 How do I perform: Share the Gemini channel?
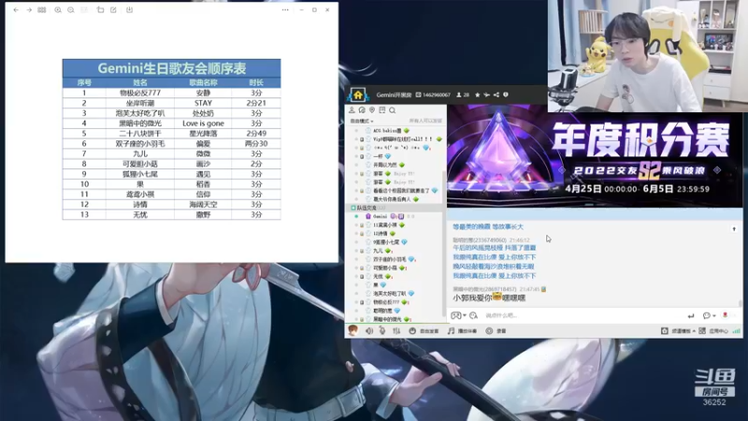point(496,95)
